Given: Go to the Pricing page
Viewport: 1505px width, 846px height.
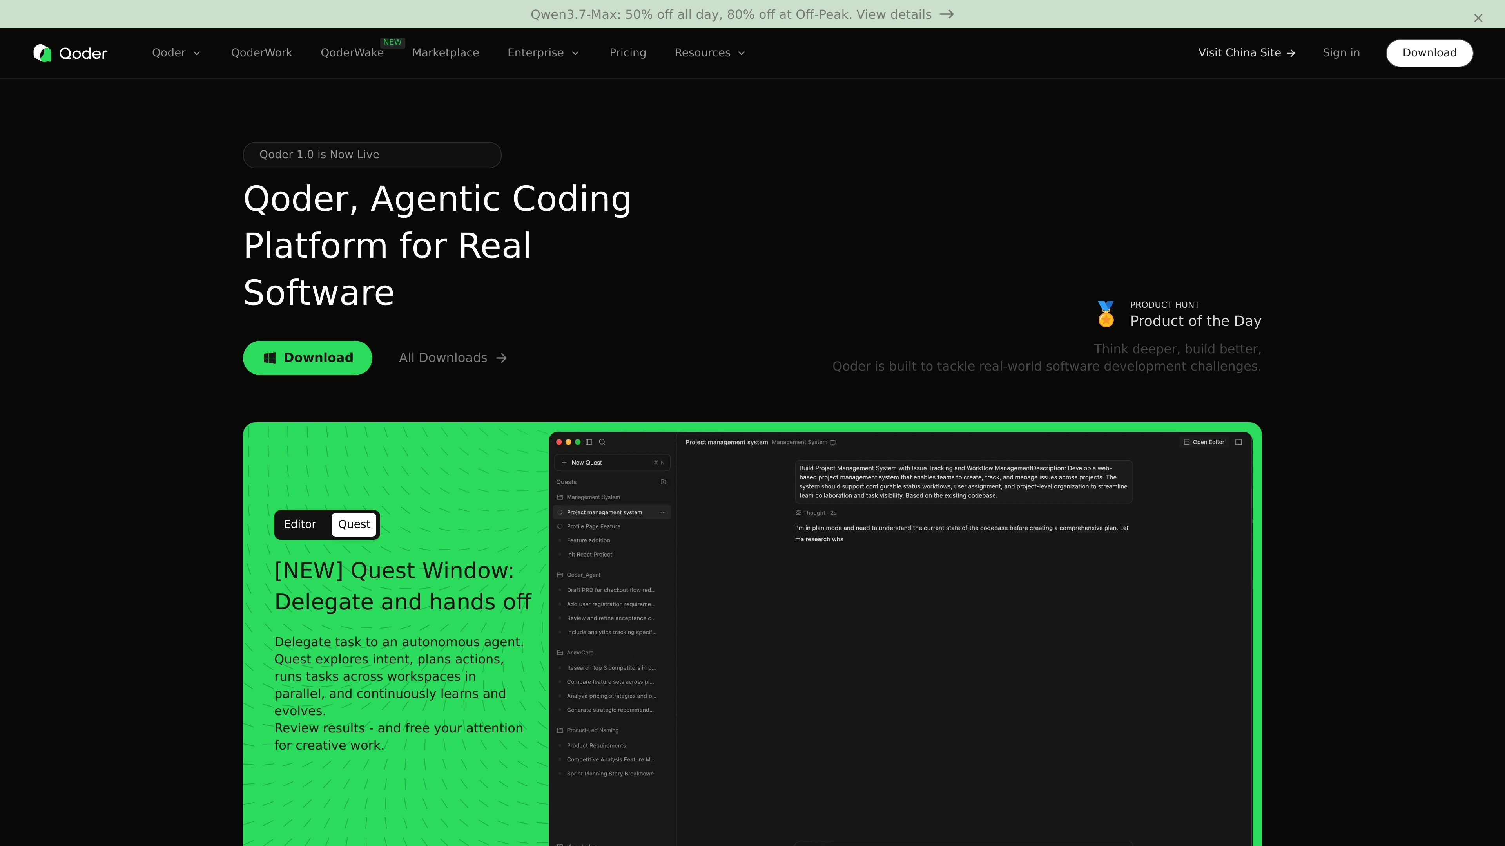Looking at the screenshot, I should pyautogui.click(x=627, y=53).
